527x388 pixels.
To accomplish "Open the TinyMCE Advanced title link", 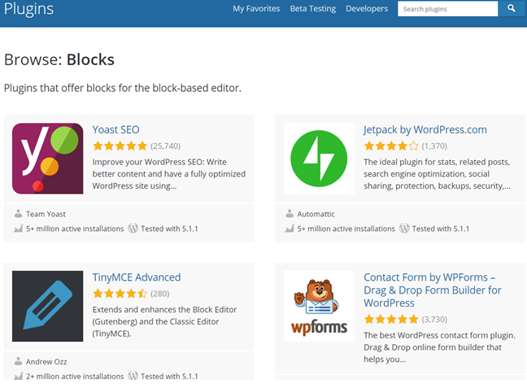I will 137,277.
